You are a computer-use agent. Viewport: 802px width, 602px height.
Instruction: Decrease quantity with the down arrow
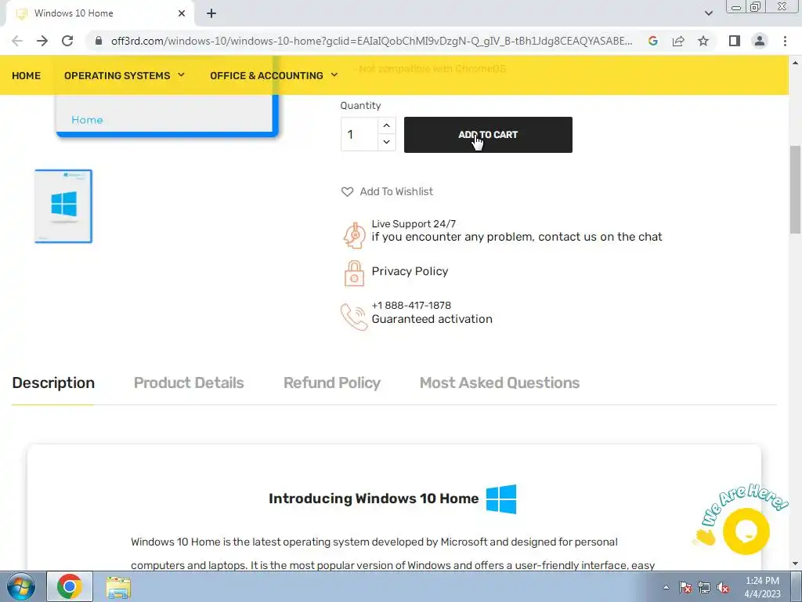coord(387,142)
